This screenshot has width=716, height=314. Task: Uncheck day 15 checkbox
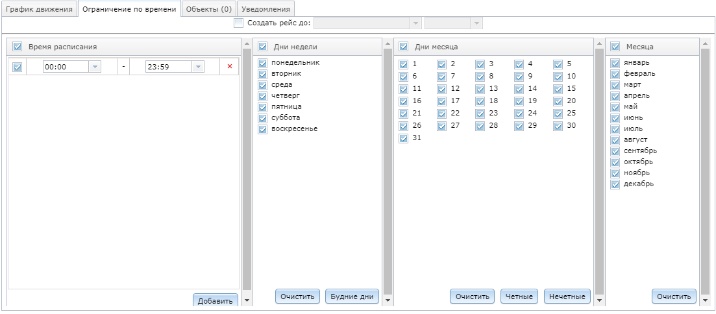pyautogui.click(x=558, y=88)
